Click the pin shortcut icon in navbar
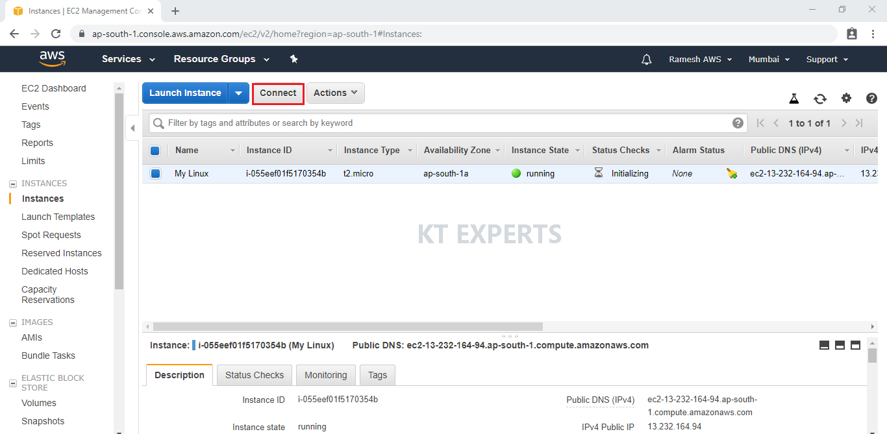The height and width of the screenshot is (434, 887). (x=294, y=59)
